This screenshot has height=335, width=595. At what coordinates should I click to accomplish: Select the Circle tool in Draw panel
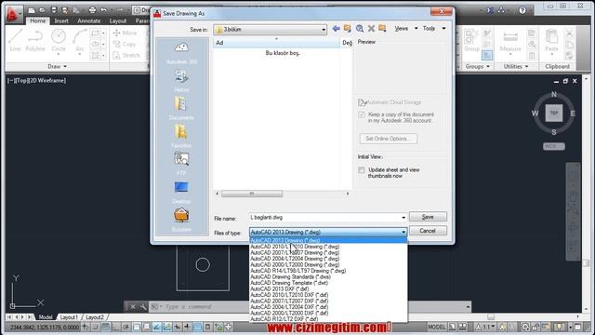click(59, 40)
